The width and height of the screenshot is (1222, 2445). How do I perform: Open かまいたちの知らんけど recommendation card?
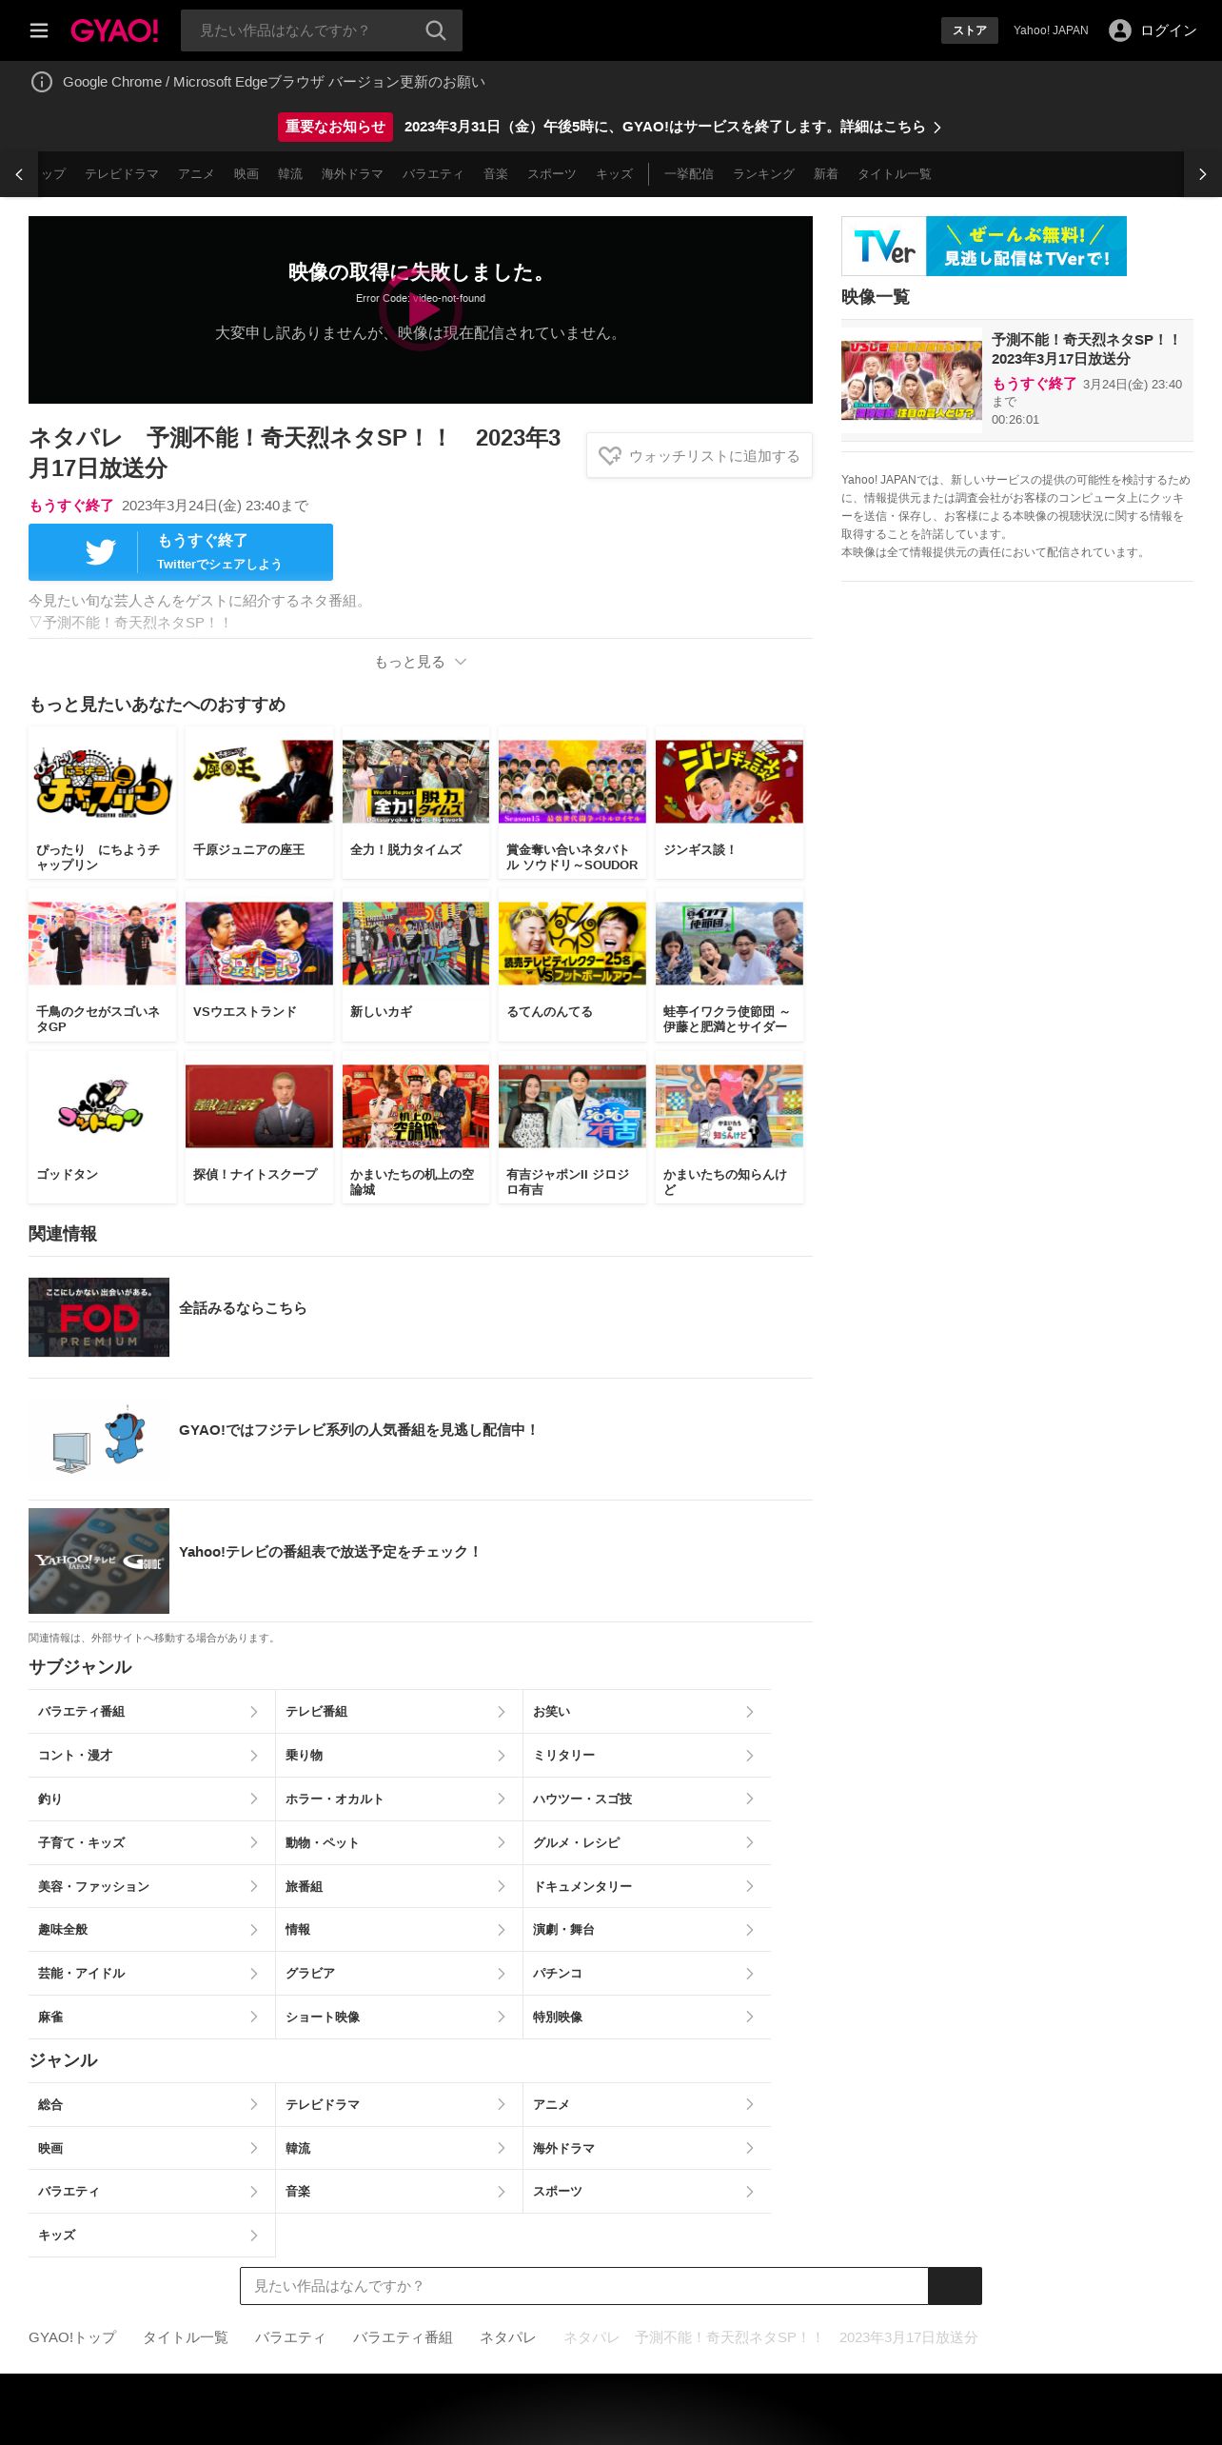[x=729, y=1128]
